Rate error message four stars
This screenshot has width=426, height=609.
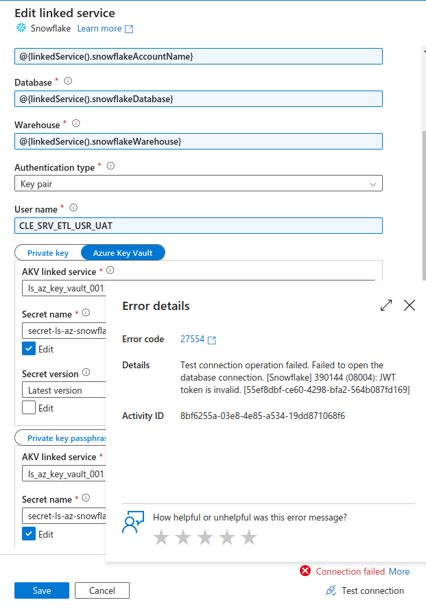pyautogui.click(x=227, y=538)
